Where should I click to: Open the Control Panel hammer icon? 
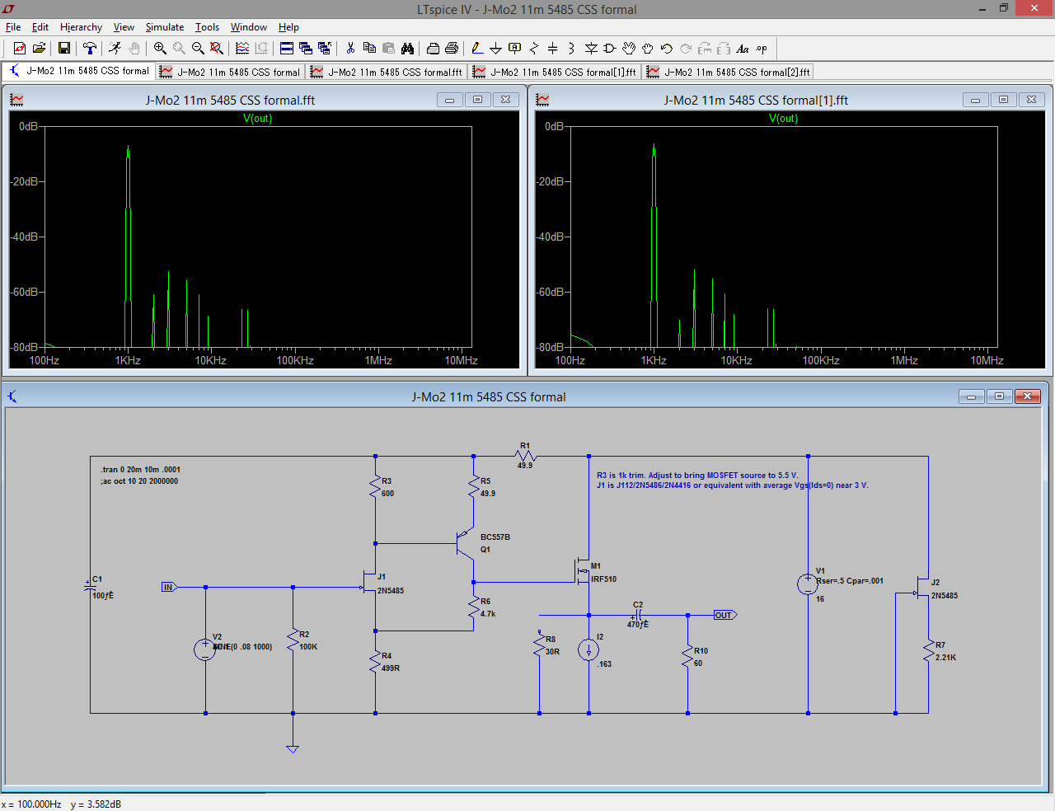click(90, 49)
